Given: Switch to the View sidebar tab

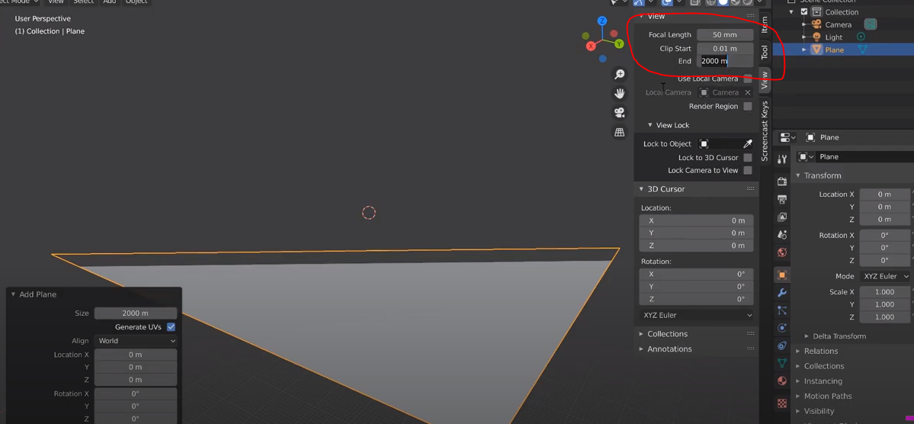Looking at the screenshot, I should 765,81.
